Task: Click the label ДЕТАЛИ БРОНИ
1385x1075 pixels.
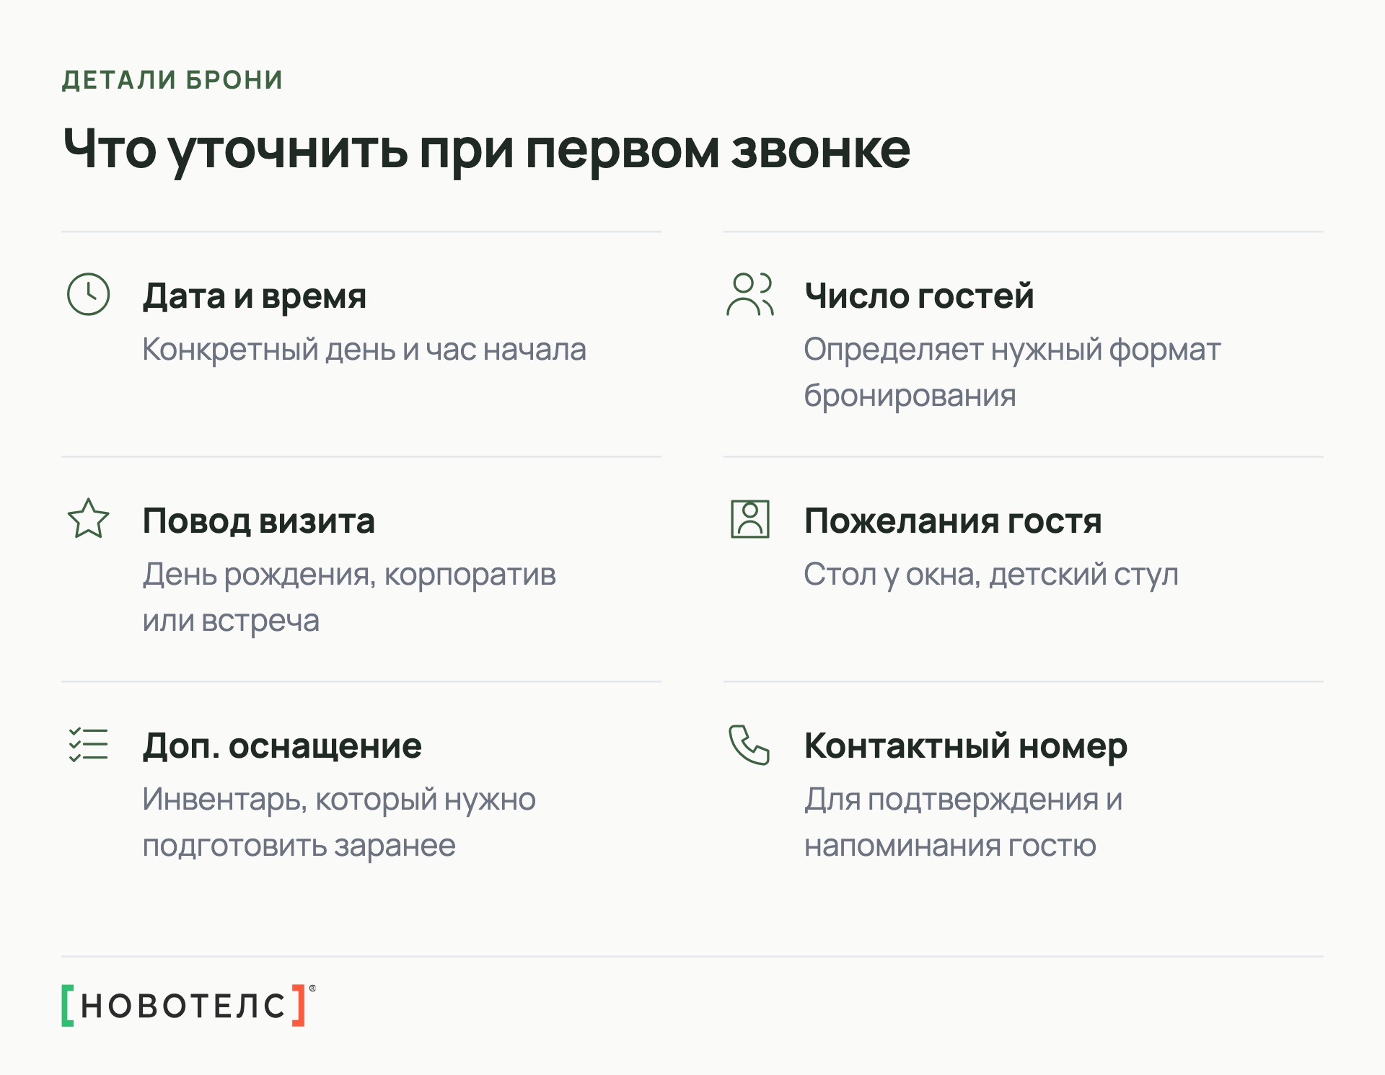Action: point(172,80)
